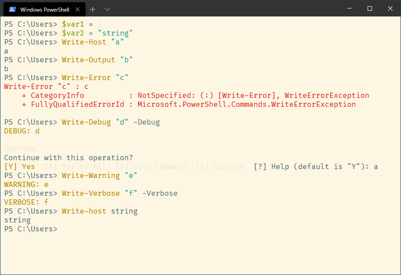Click the Write-Verbose command text
The image size is (401, 275).
(x=91, y=193)
